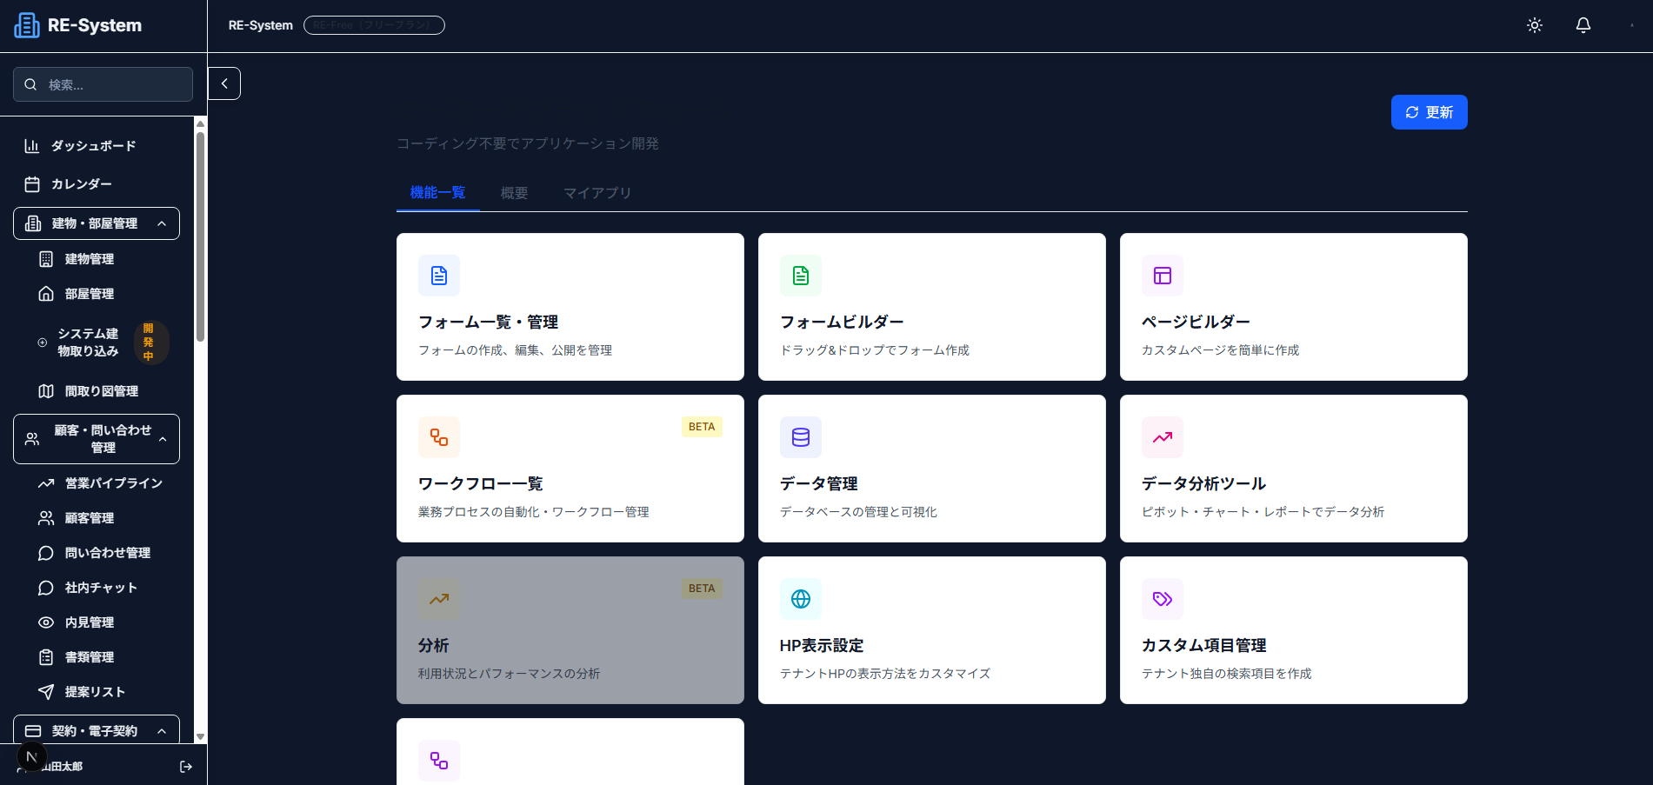Click the orange workflow icon on ワークフロー一覧
Image resolution: width=1653 pixels, height=785 pixels.
pos(439,437)
